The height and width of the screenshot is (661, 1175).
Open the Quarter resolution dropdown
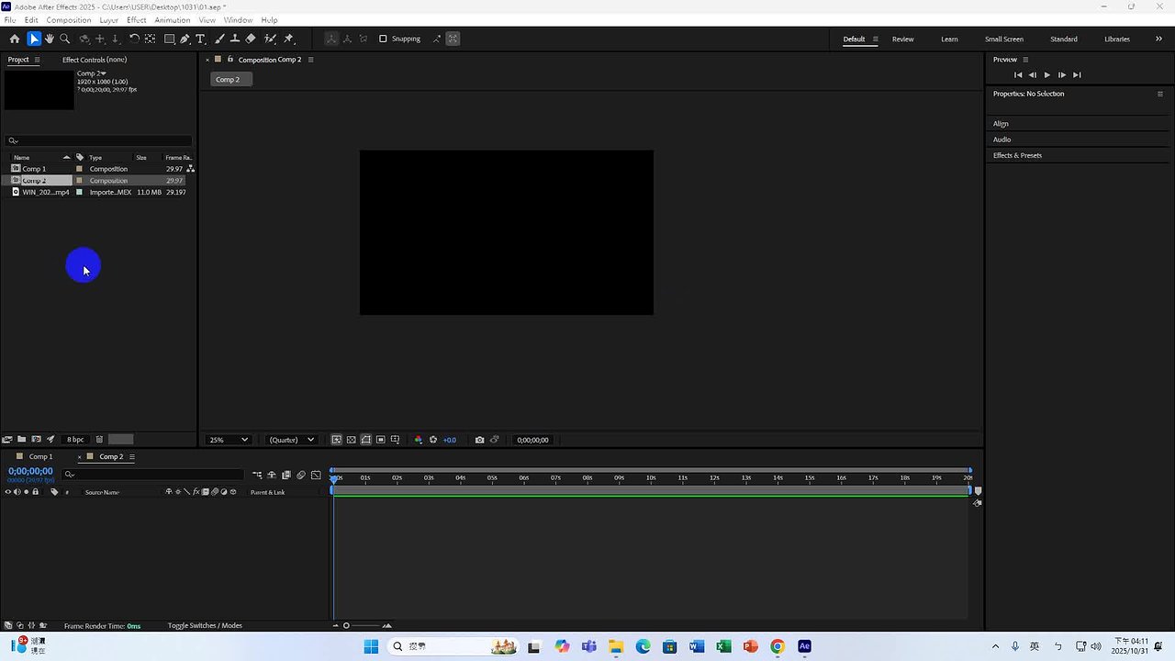pyautogui.click(x=291, y=440)
